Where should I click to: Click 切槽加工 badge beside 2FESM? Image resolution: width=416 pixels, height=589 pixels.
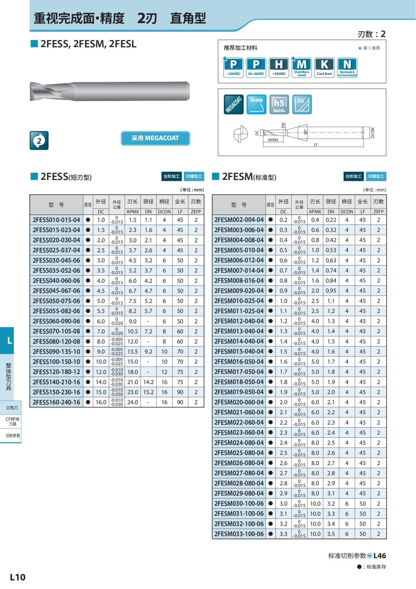point(376,176)
